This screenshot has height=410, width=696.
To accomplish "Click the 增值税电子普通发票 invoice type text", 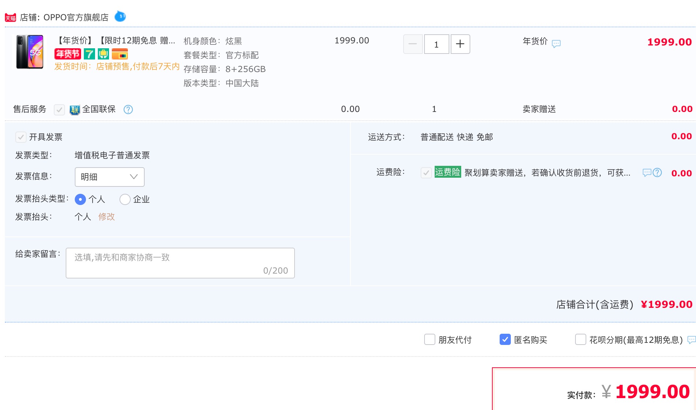I will point(112,155).
